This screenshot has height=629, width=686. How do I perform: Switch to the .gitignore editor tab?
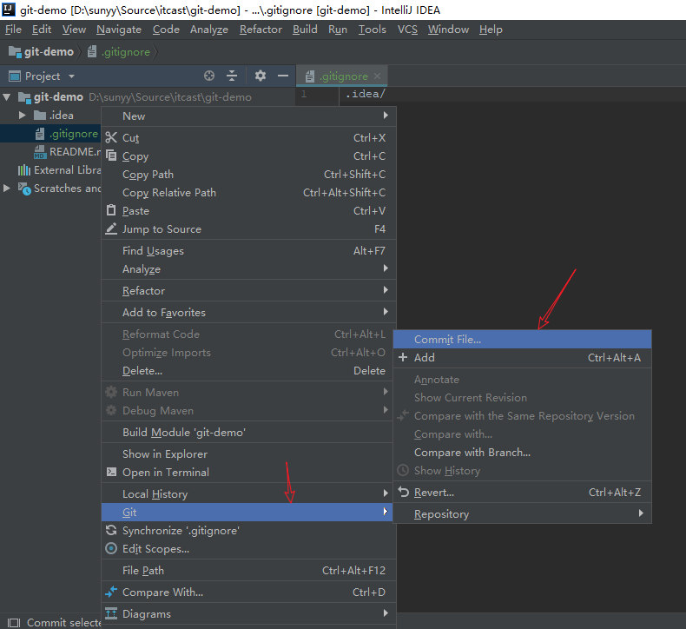pyautogui.click(x=342, y=76)
